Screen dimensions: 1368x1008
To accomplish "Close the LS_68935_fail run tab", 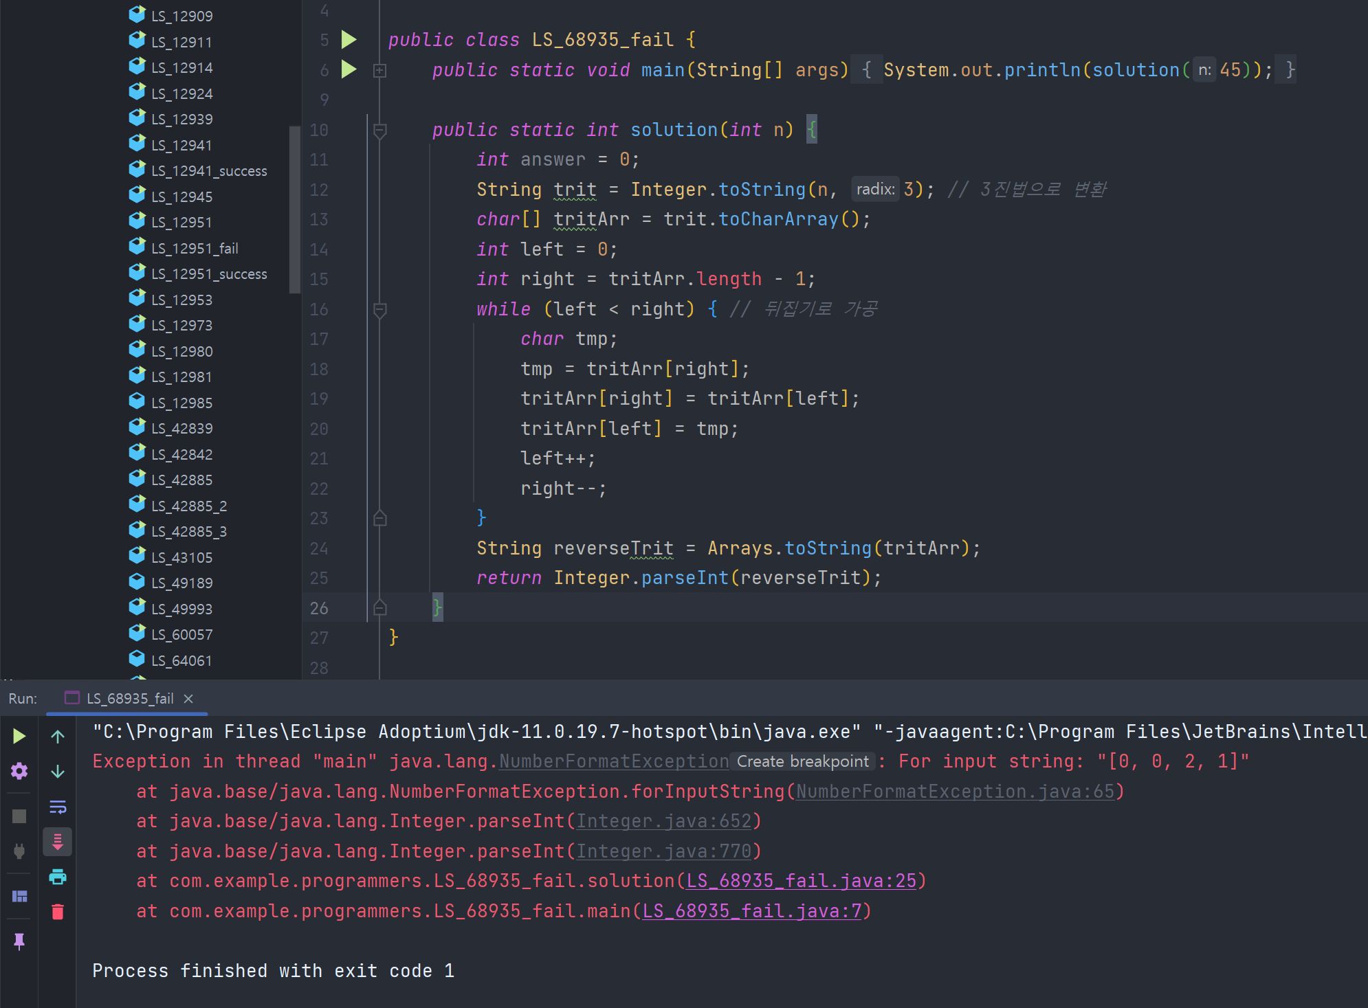I will pos(188,698).
